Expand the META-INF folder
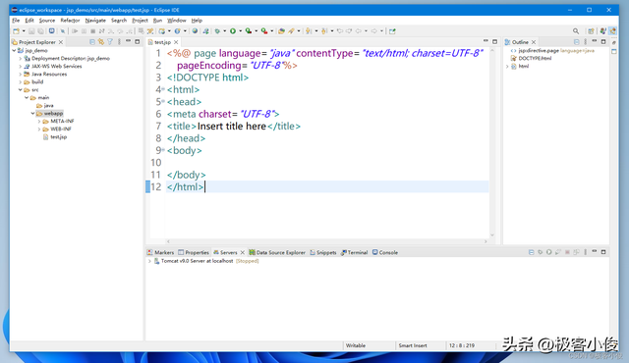 pyautogui.click(x=39, y=122)
